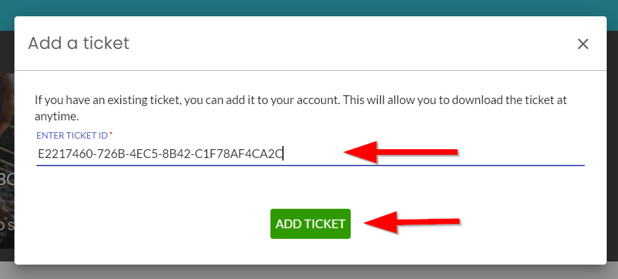Viewport: 618px width, 279px height.
Task: Click the red required asterisk by Ticket ID
Action: point(111,134)
